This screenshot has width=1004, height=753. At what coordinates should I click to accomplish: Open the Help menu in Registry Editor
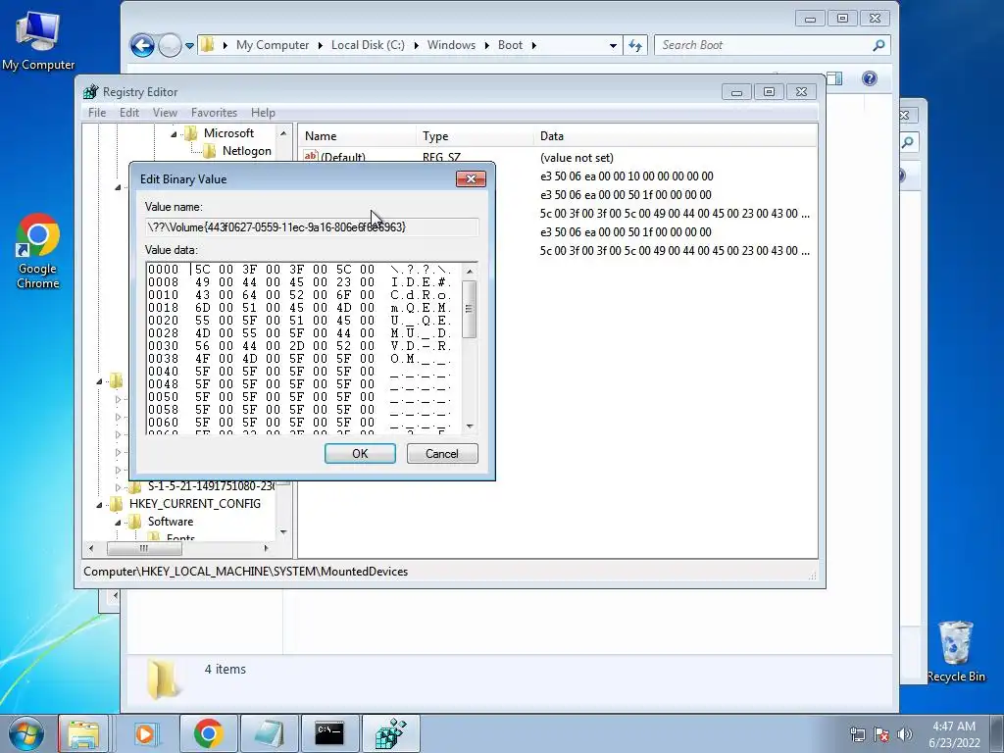[263, 113]
